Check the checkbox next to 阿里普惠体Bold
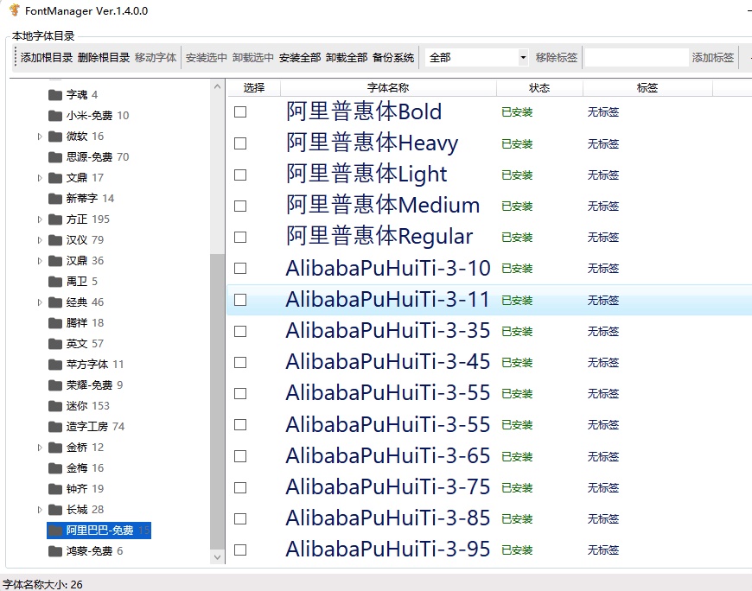Image resolution: width=752 pixels, height=591 pixels. 239,112
